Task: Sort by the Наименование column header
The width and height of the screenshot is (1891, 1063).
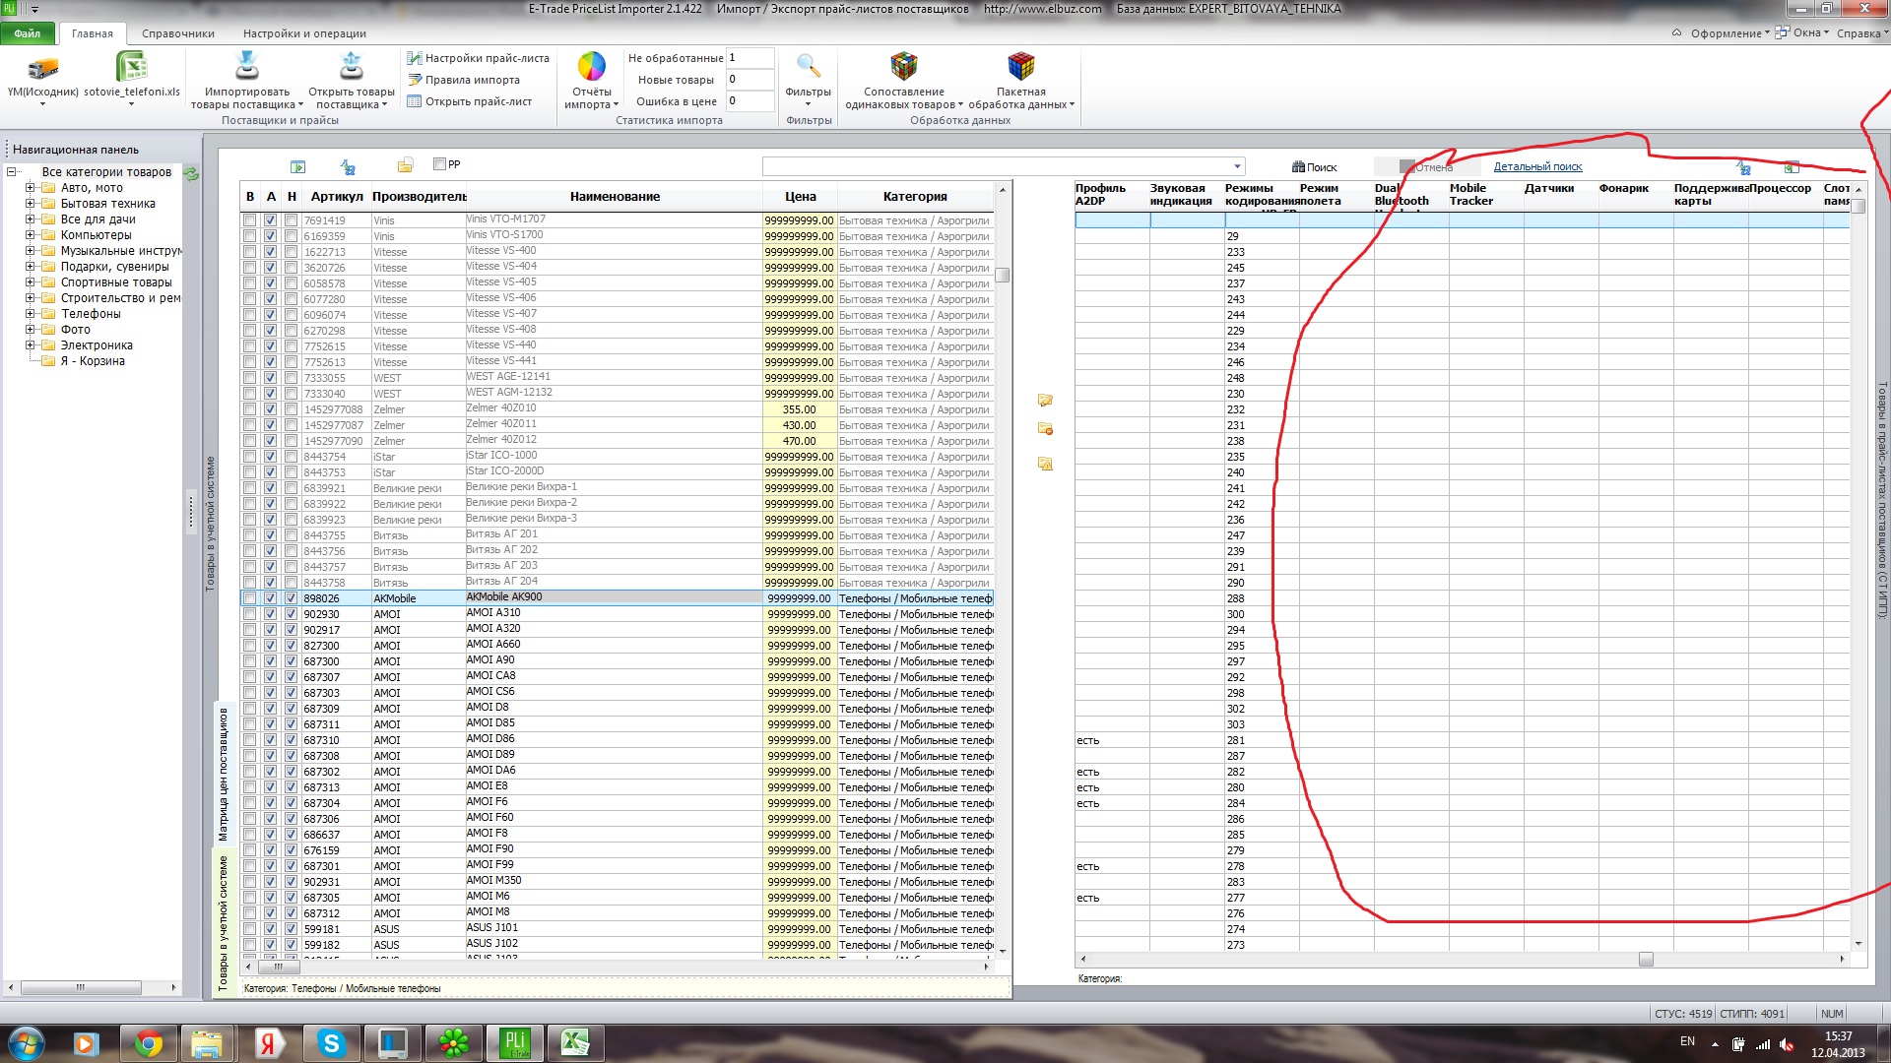Action: [615, 197]
